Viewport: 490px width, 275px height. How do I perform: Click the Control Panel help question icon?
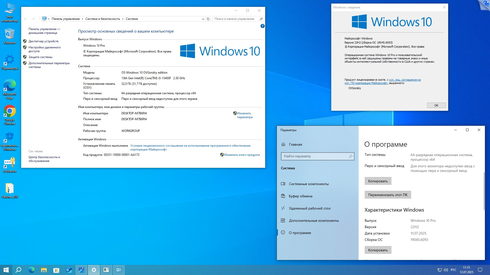[x=262, y=26]
